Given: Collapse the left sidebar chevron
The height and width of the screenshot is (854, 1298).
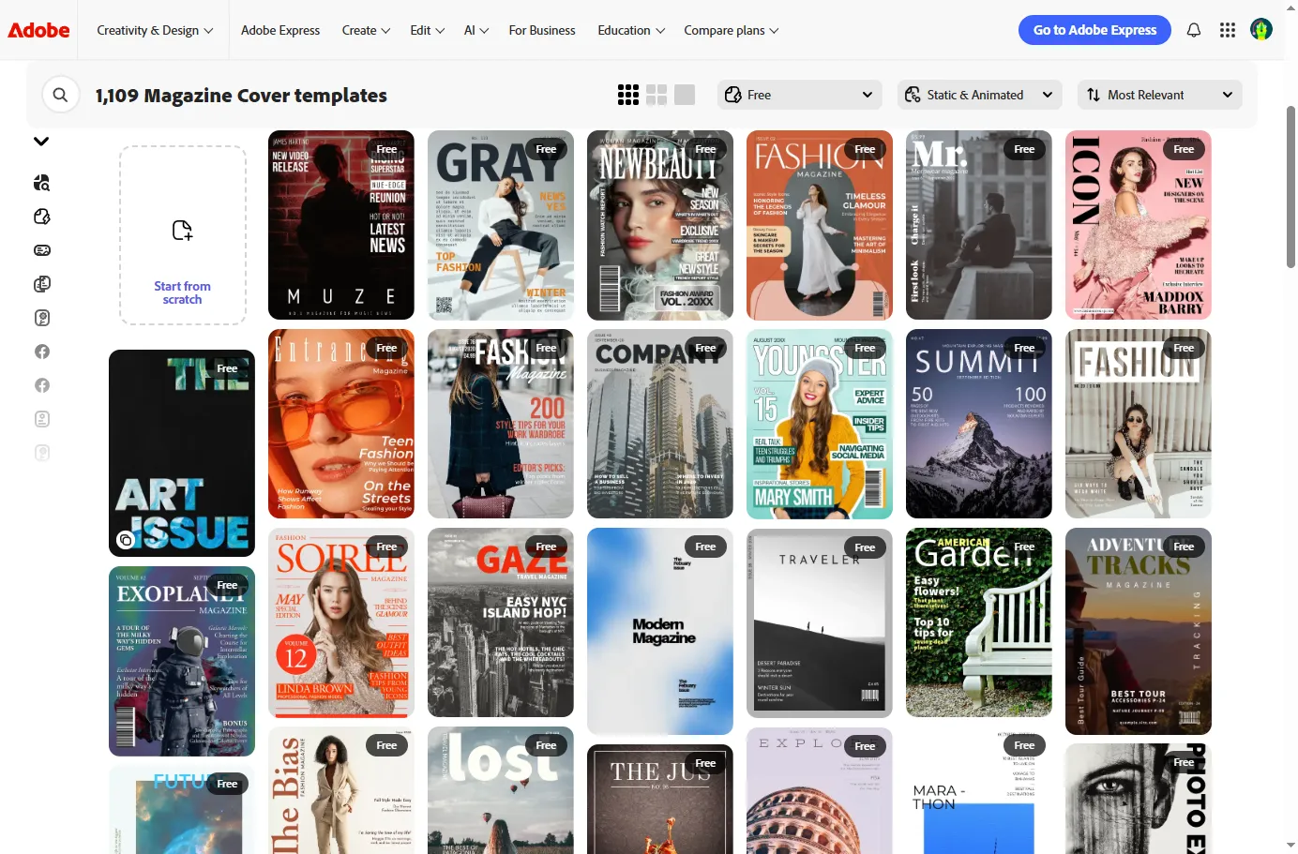Looking at the screenshot, I should tap(41, 142).
